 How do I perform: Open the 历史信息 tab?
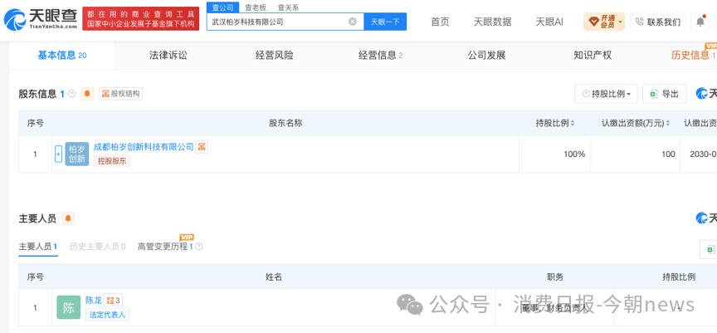coord(693,56)
